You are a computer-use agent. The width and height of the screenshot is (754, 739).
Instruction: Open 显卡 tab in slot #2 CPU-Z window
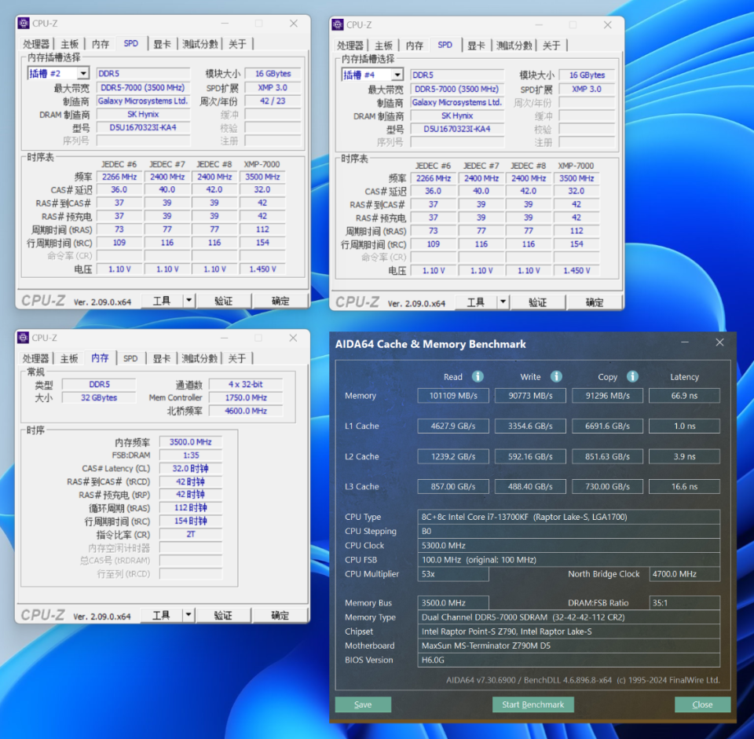162,44
